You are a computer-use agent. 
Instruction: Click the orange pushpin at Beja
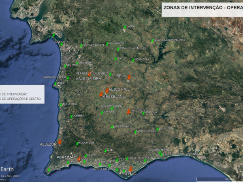tap(129, 77)
